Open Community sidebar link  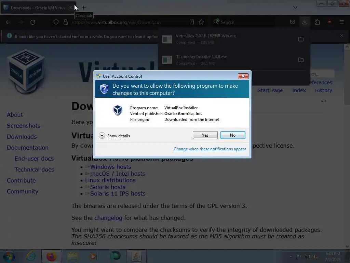23,191
